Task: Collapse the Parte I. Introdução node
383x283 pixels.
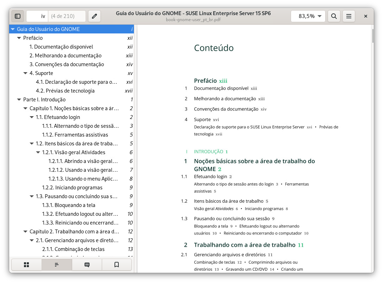Action: coord(19,100)
